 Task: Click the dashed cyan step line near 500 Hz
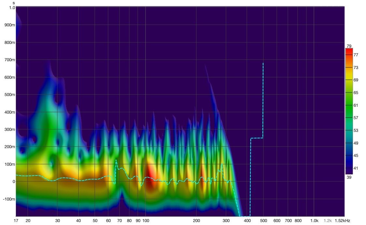click(263, 100)
